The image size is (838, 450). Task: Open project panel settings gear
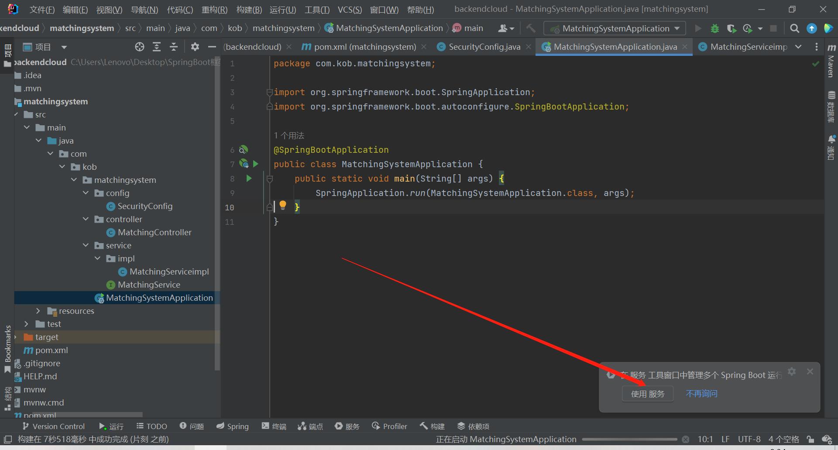pyautogui.click(x=195, y=47)
